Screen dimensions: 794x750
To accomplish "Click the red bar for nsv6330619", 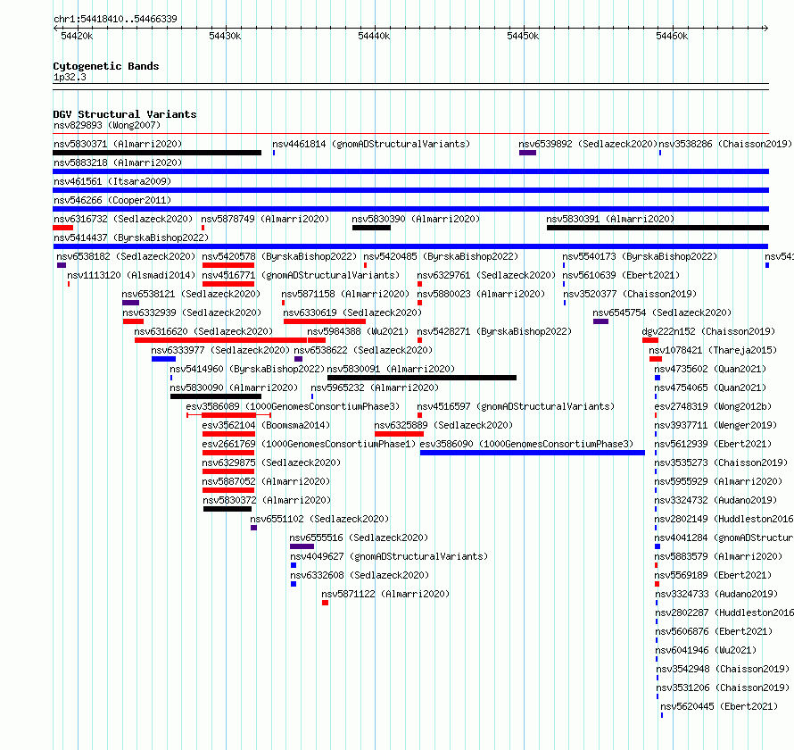I will click(x=325, y=321).
